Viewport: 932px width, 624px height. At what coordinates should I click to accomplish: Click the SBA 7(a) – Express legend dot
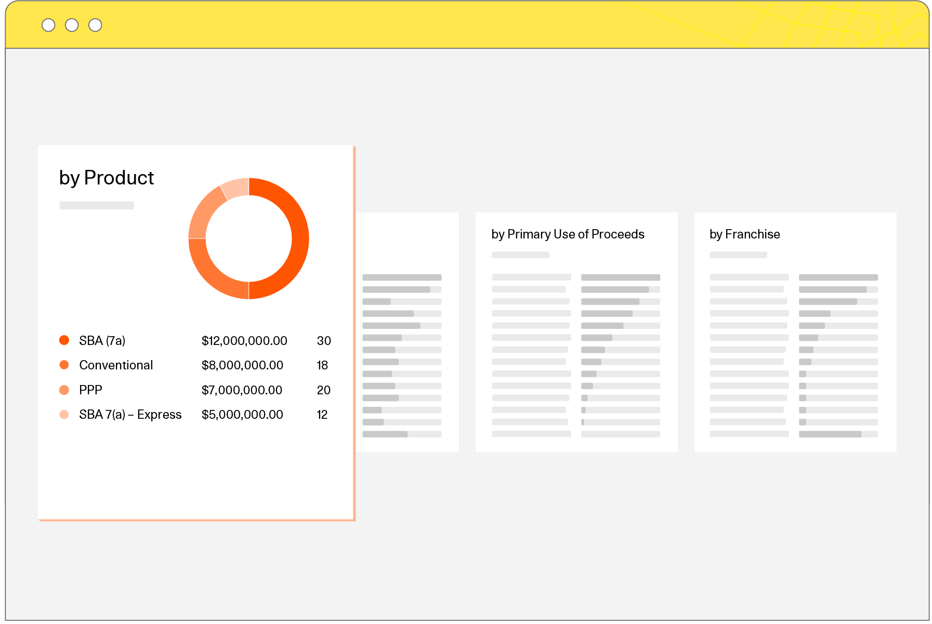click(64, 415)
